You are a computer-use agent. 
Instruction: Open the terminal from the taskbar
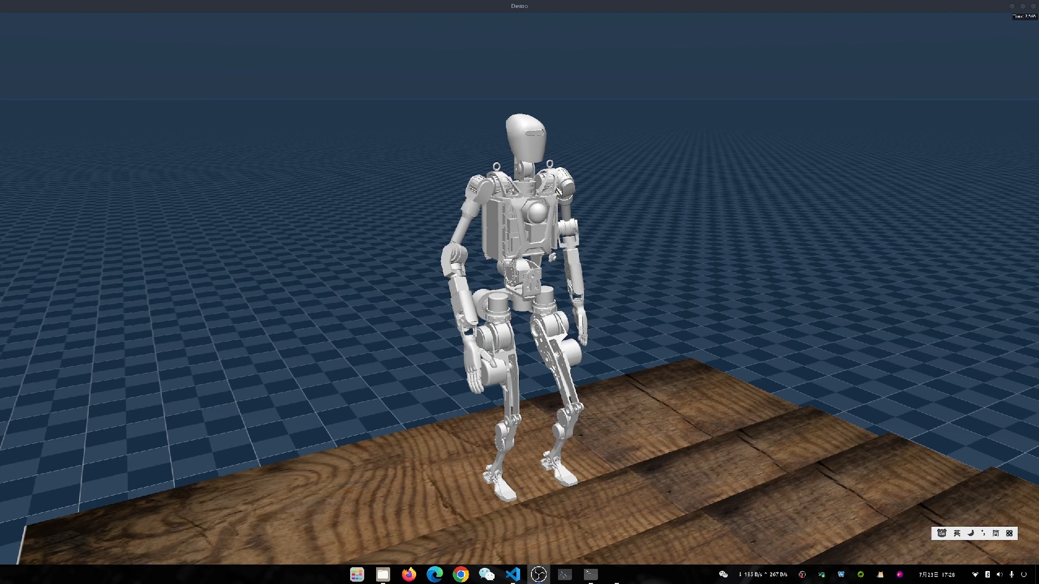tap(591, 574)
